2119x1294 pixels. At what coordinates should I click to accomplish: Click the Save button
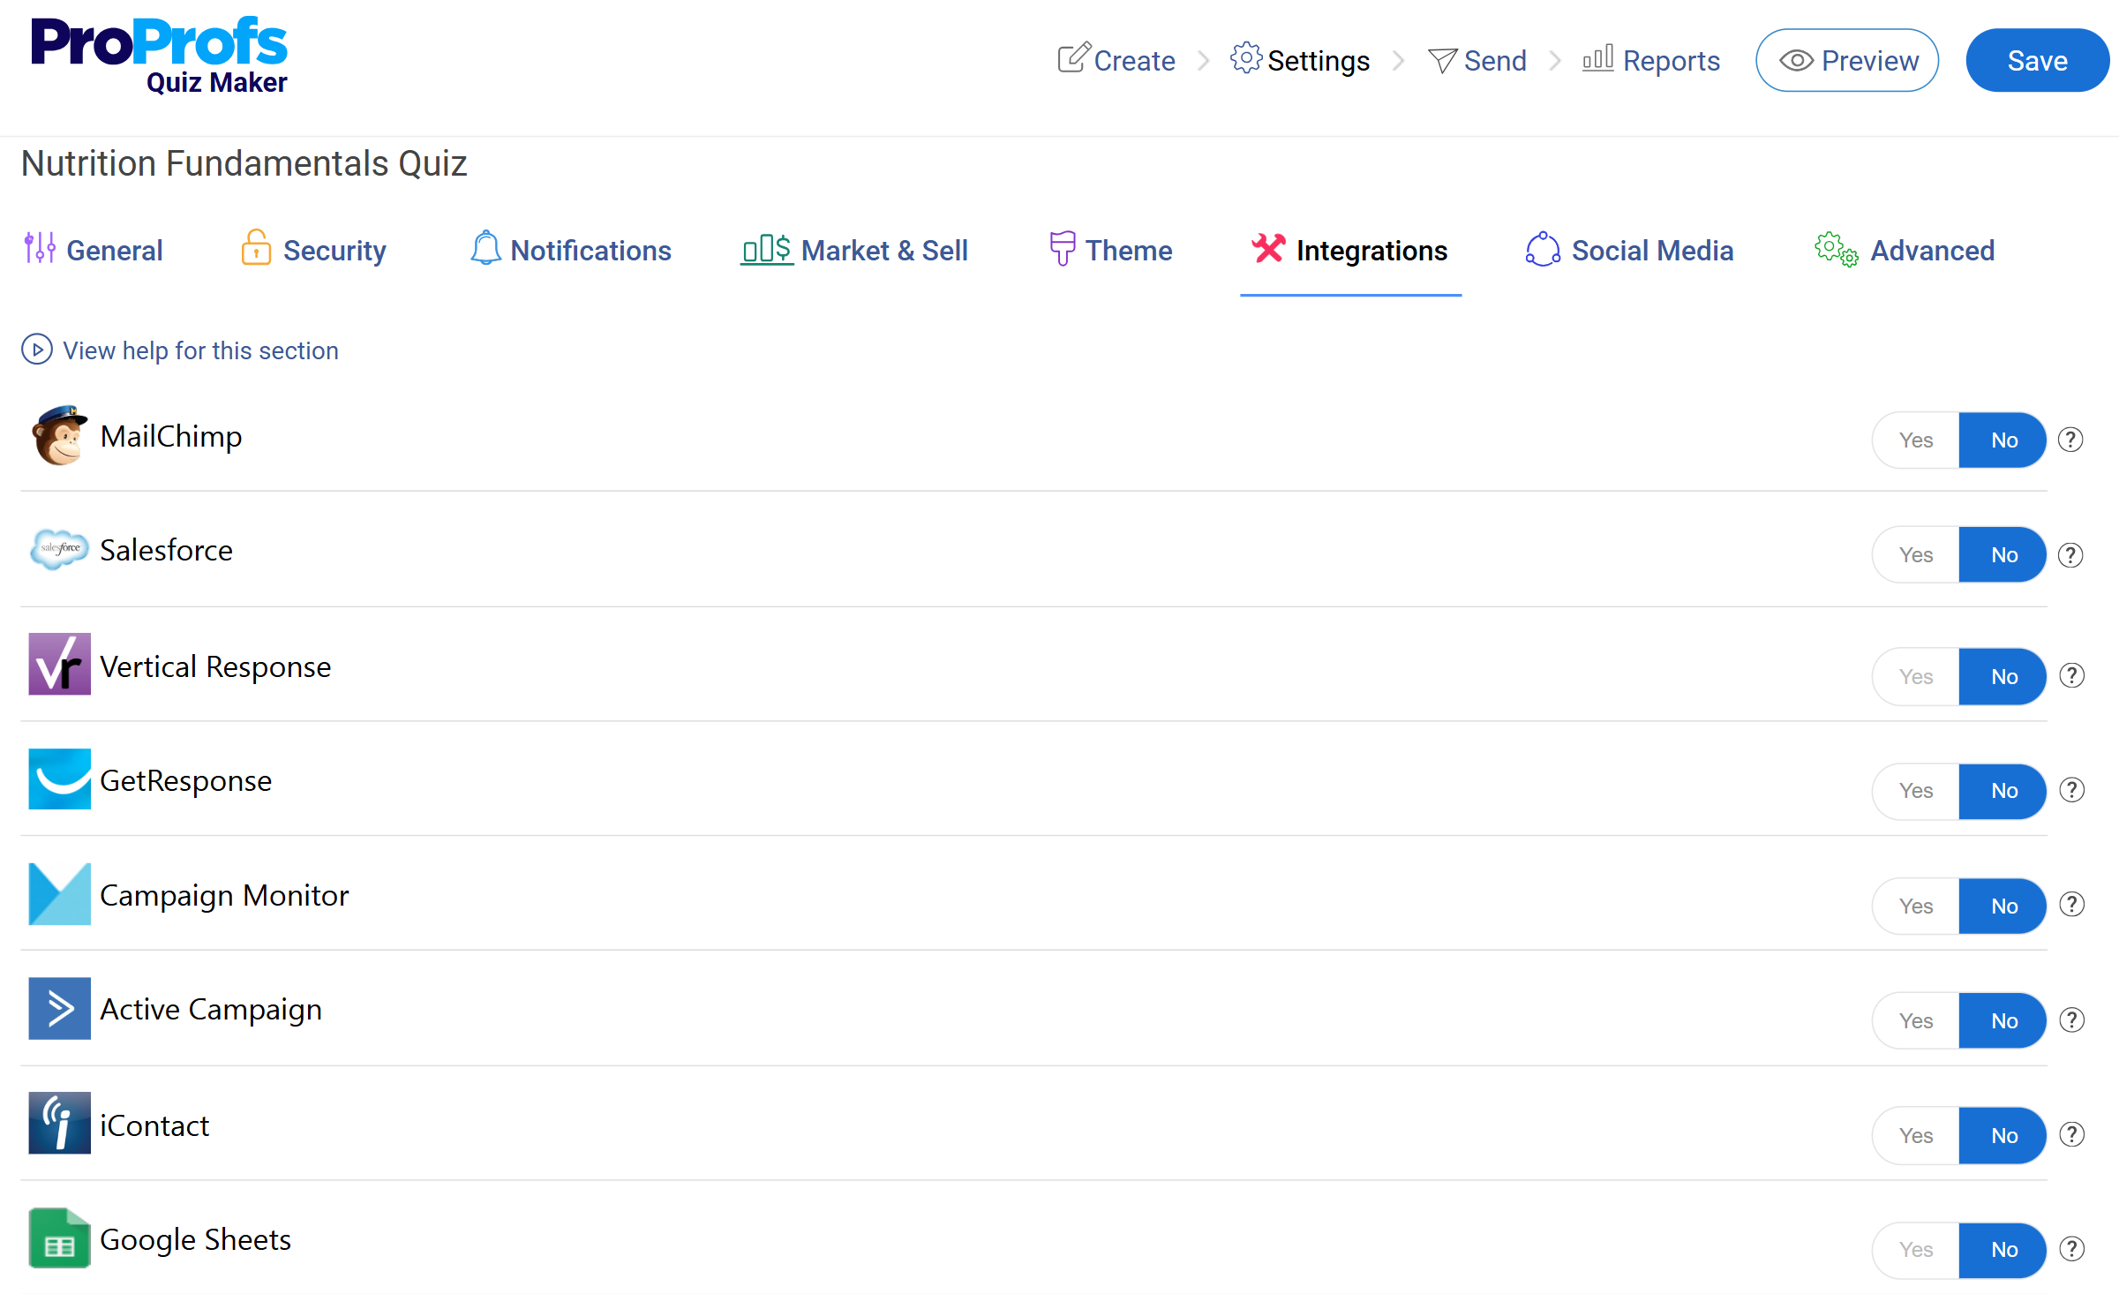point(2037,60)
